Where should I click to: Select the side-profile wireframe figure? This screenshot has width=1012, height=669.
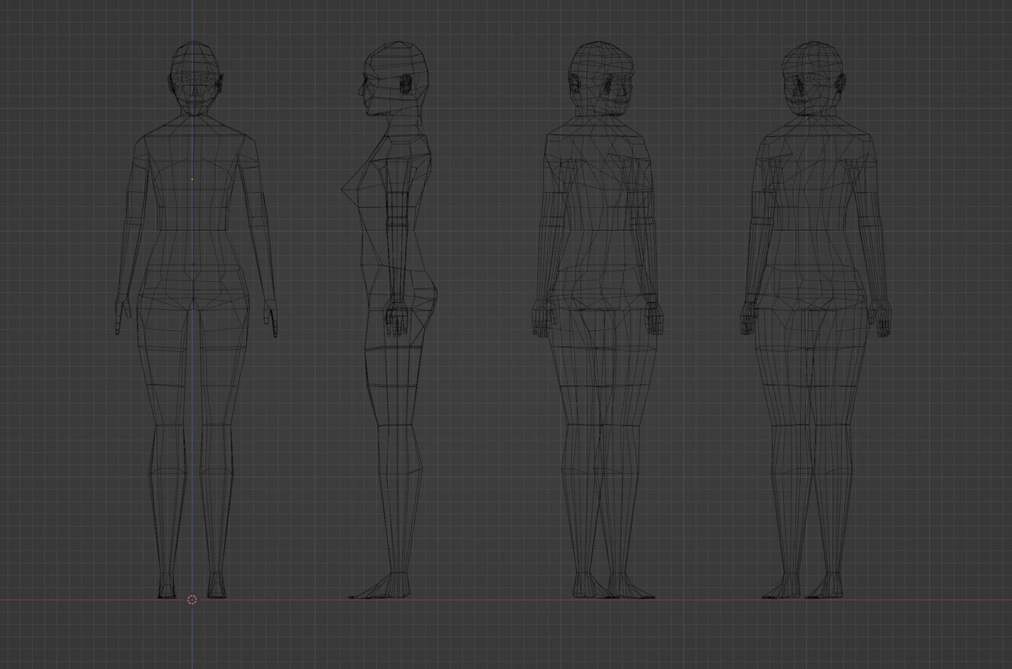tap(389, 320)
